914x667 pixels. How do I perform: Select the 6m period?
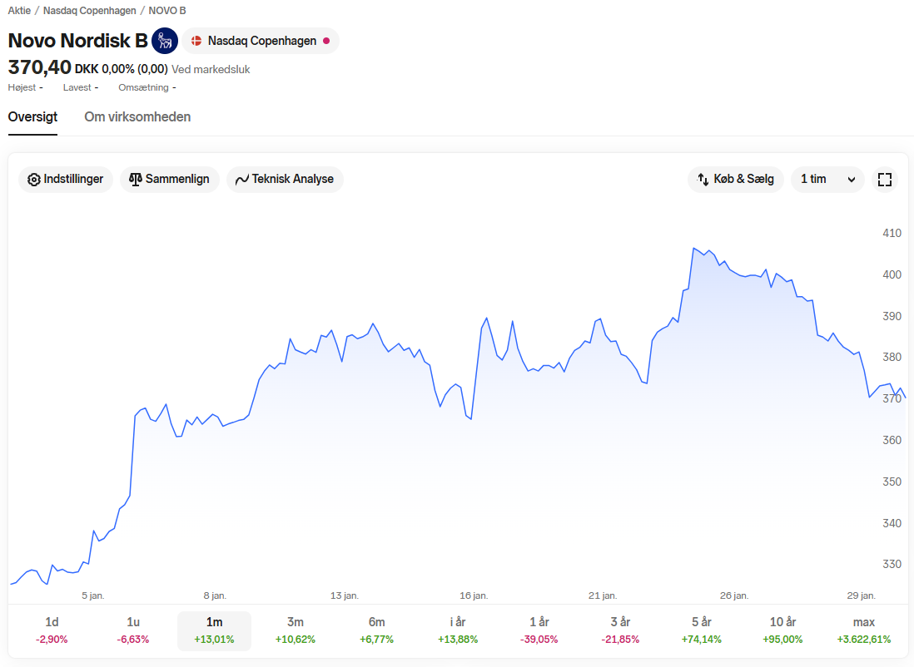coord(376,631)
